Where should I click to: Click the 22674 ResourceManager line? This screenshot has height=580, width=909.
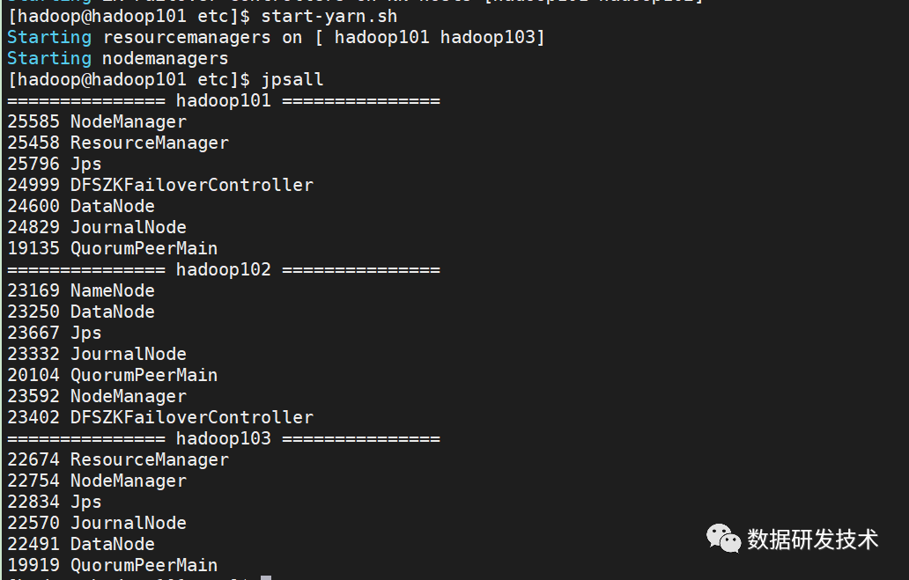click(x=118, y=459)
